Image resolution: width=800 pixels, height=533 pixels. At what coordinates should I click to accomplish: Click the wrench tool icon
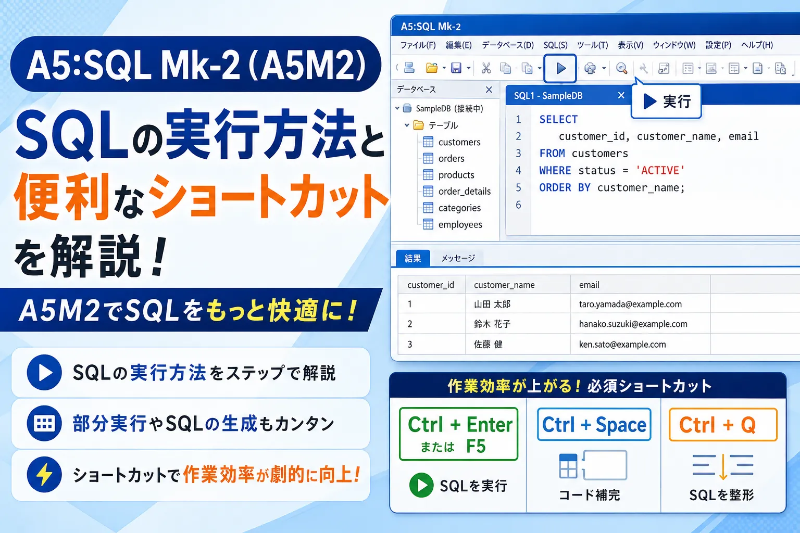[644, 68]
